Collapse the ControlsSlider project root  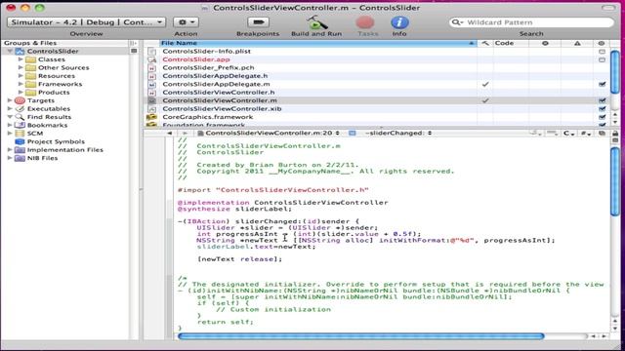coord(10,51)
